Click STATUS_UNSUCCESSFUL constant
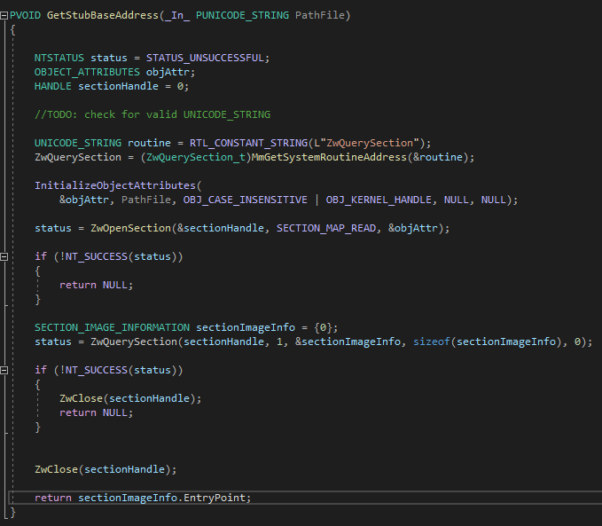602x526 pixels. click(205, 58)
